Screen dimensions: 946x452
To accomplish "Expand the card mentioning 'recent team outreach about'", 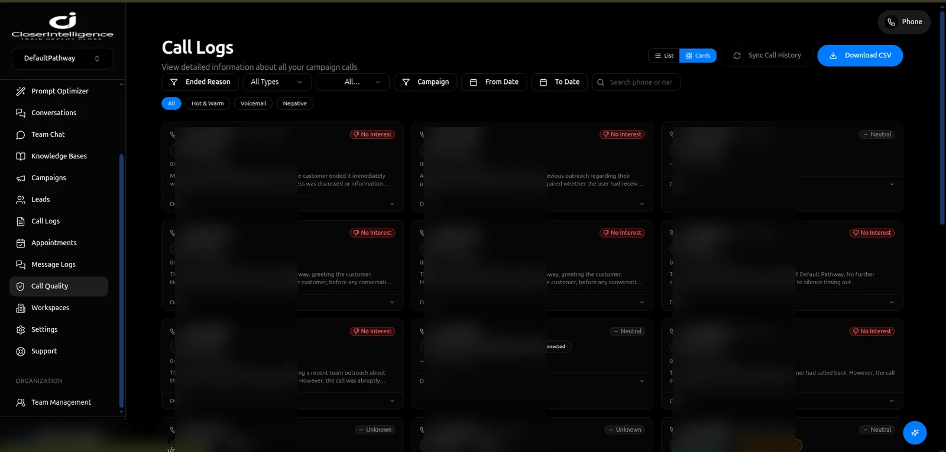I will tap(392, 401).
